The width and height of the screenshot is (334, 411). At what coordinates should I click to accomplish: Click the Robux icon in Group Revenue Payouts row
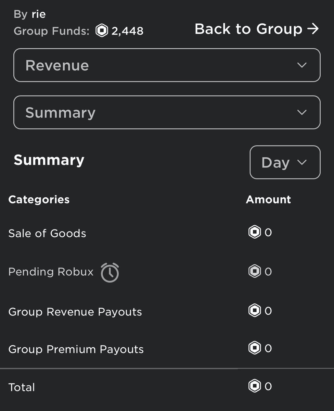click(x=254, y=311)
